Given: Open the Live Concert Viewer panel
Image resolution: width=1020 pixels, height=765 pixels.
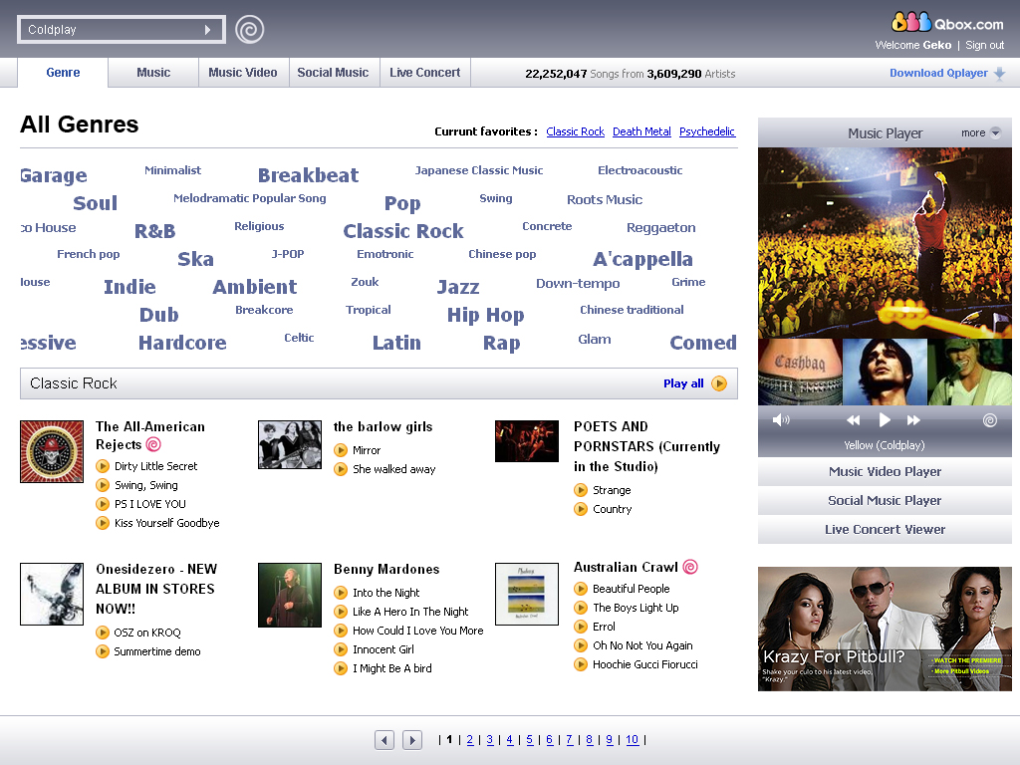Looking at the screenshot, I should click(885, 529).
